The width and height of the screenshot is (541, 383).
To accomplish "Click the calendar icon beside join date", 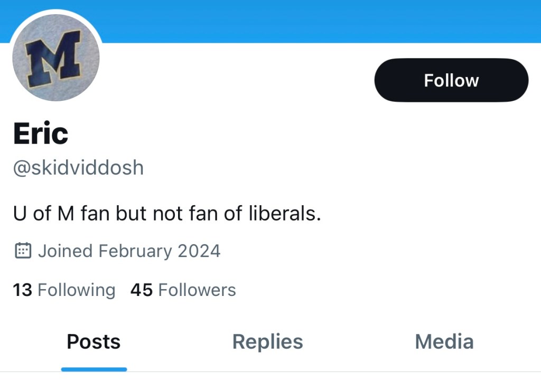I will pyautogui.click(x=22, y=251).
